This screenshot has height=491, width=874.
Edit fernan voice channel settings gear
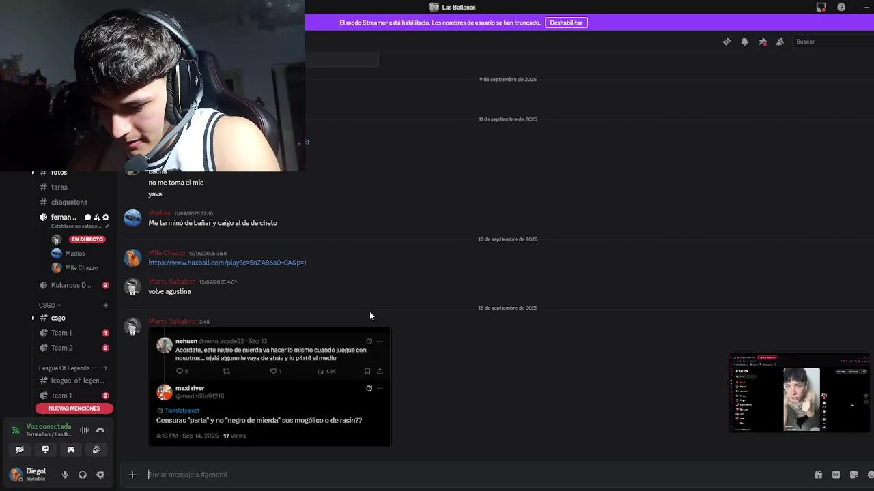[105, 218]
